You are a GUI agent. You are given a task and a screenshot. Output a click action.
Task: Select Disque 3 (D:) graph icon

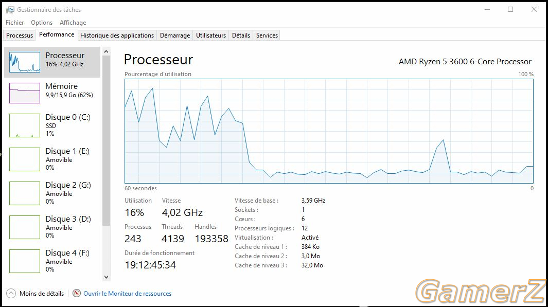25,227
